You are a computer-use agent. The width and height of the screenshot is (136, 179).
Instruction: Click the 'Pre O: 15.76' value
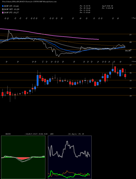pos(85,6)
